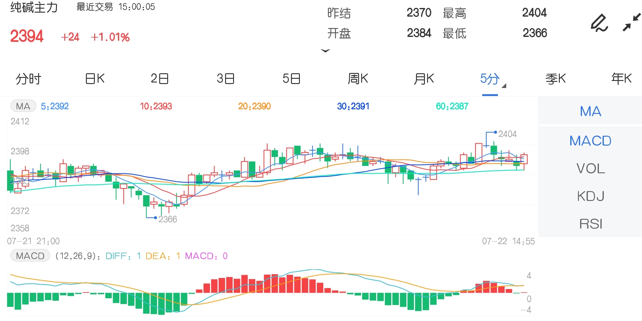
Task: Click the 昨结 value 2370
Action: tap(419, 13)
